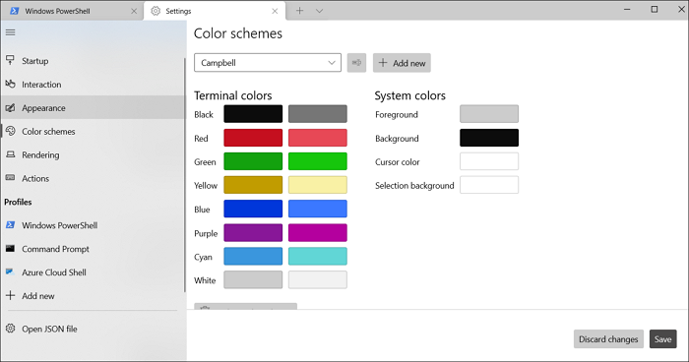The width and height of the screenshot is (689, 362).
Task: Select the gray White swatch
Action: pos(253,279)
